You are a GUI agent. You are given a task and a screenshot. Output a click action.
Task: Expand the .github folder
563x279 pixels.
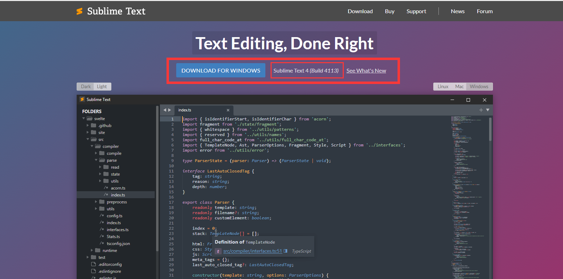pyautogui.click(x=88, y=126)
